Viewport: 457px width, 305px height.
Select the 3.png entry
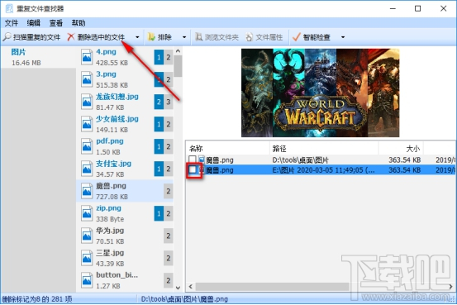click(x=125, y=79)
